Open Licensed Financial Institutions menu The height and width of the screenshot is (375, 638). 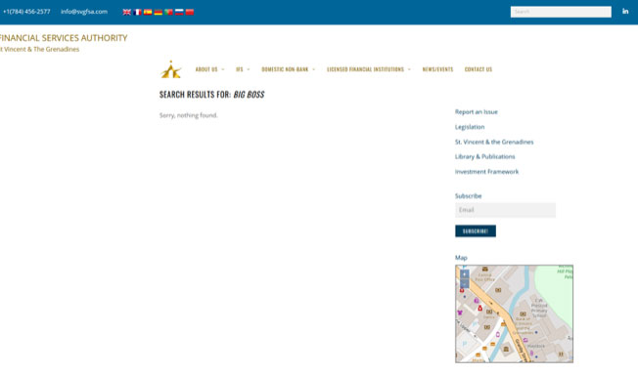click(369, 69)
